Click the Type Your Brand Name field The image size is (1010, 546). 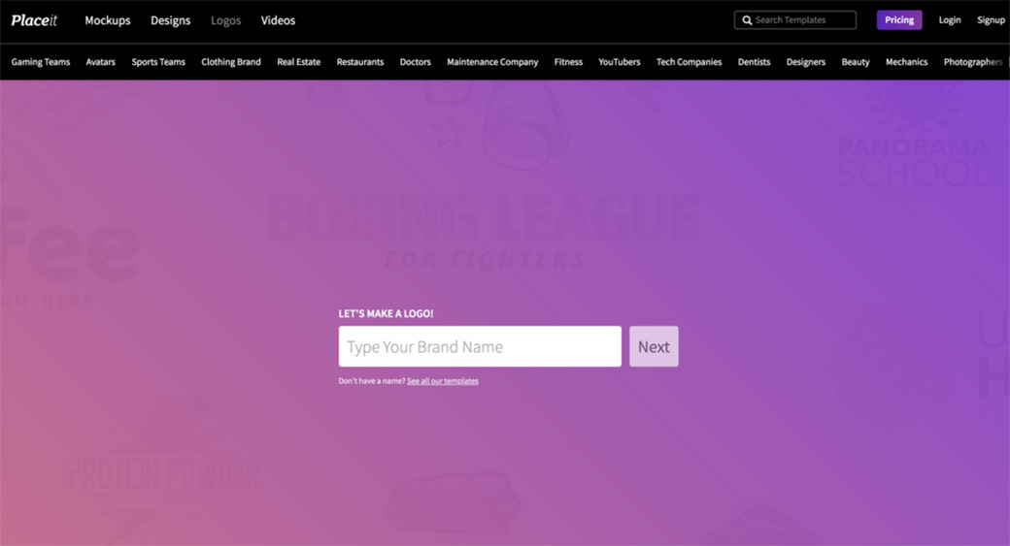click(480, 346)
